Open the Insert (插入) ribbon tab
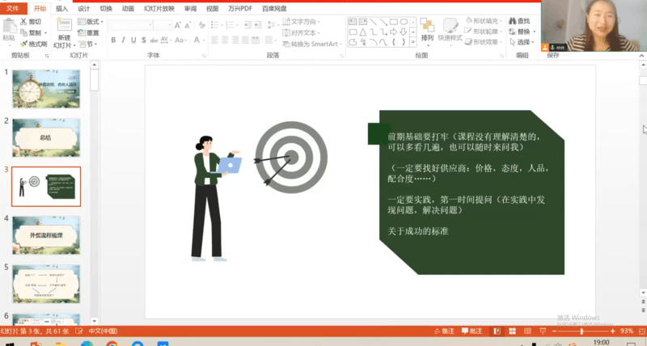The width and height of the screenshot is (647, 346). (61, 7)
